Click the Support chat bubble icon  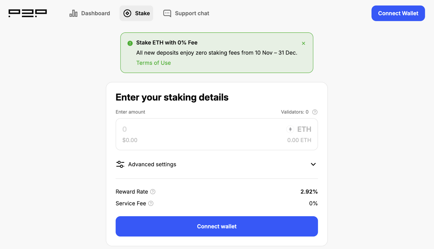coord(167,13)
